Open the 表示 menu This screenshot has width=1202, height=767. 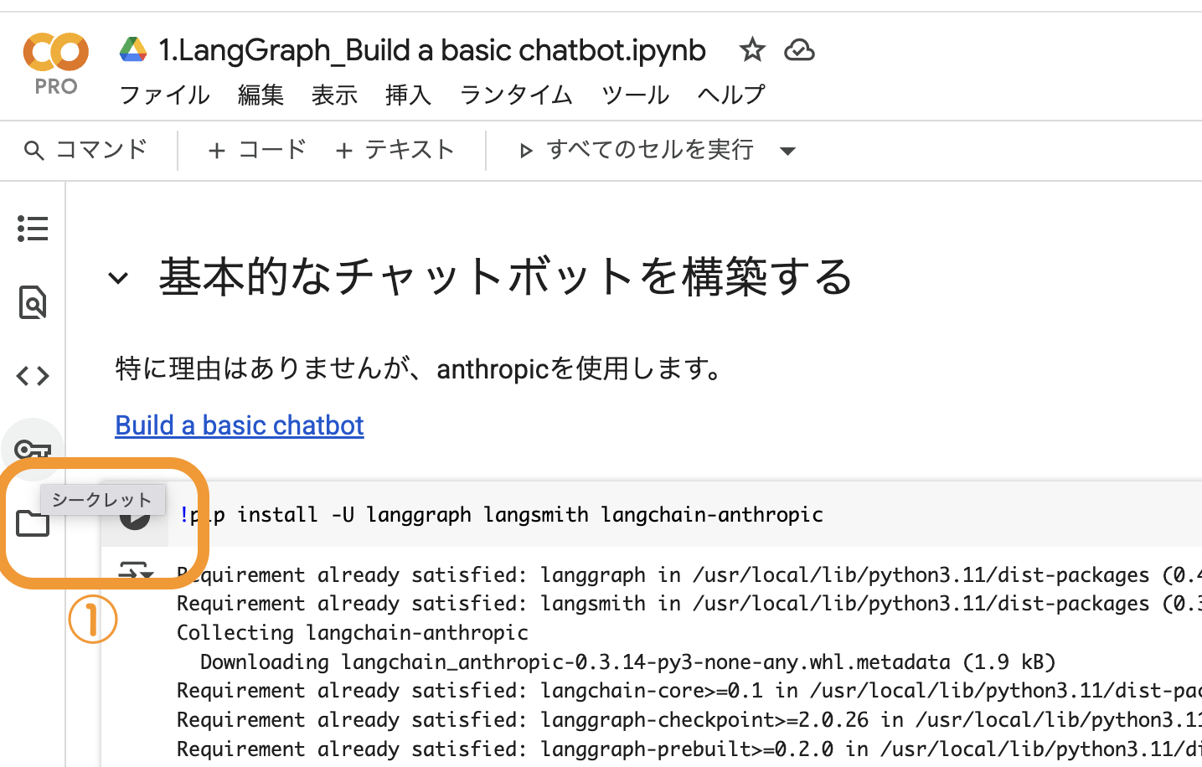click(x=334, y=95)
